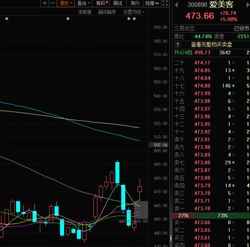Click the stock code 300896
Viewport: 250px width, 247px height.
coord(197,5)
